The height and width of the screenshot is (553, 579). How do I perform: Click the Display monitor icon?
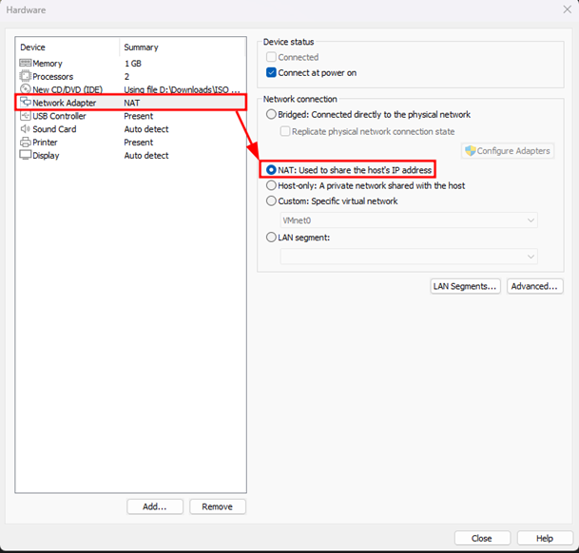point(26,156)
